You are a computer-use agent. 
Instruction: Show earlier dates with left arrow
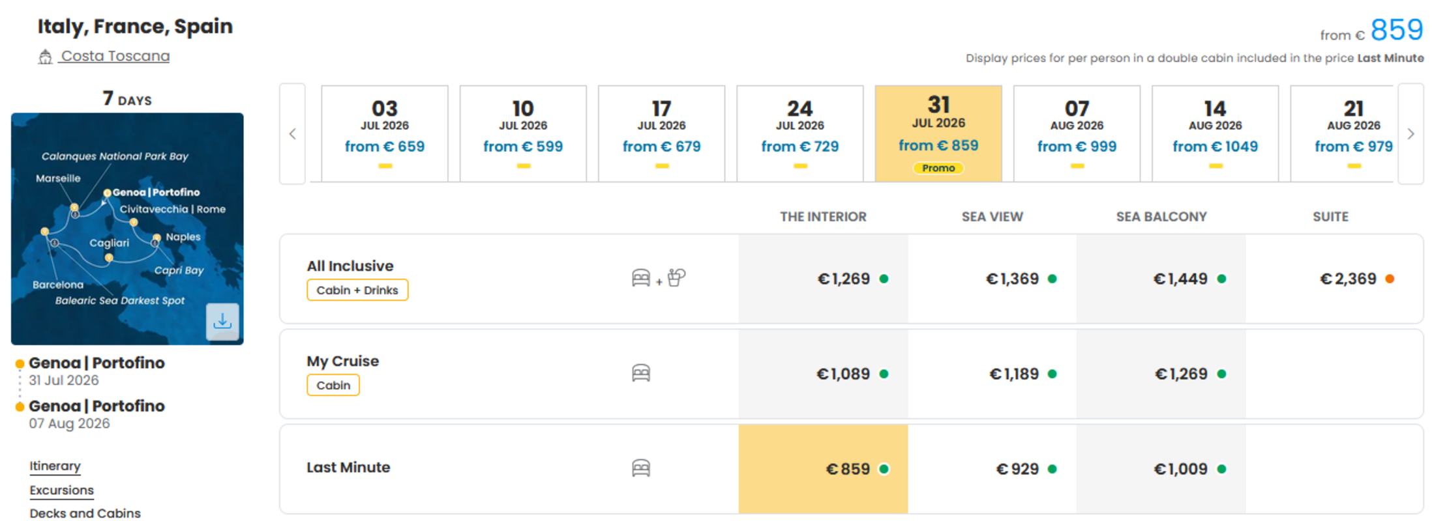[x=293, y=134]
